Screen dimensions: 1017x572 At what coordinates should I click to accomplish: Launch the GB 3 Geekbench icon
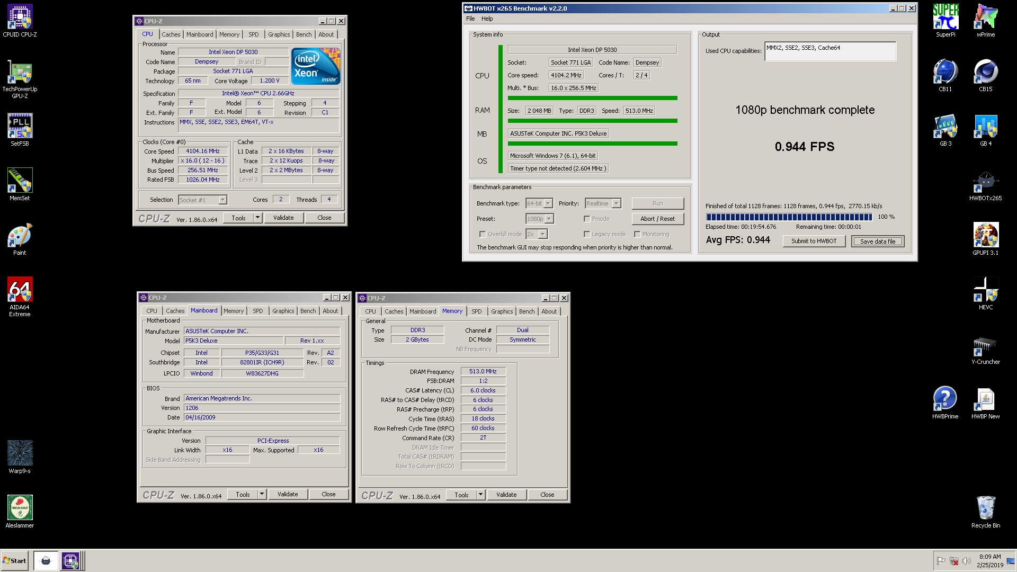[x=945, y=130]
